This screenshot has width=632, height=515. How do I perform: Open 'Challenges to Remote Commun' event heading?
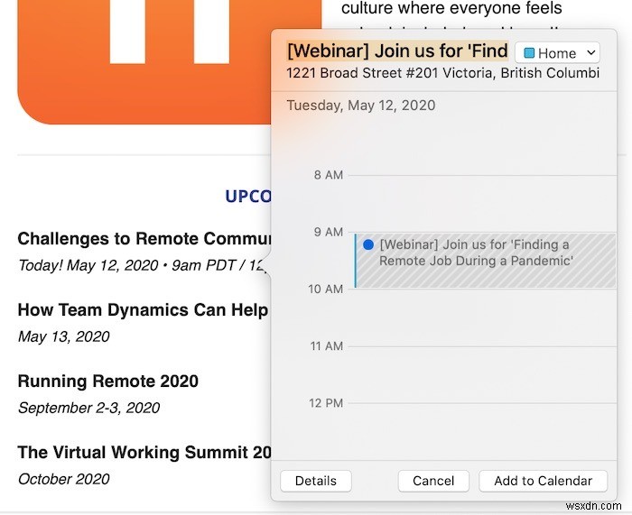[144, 239]
